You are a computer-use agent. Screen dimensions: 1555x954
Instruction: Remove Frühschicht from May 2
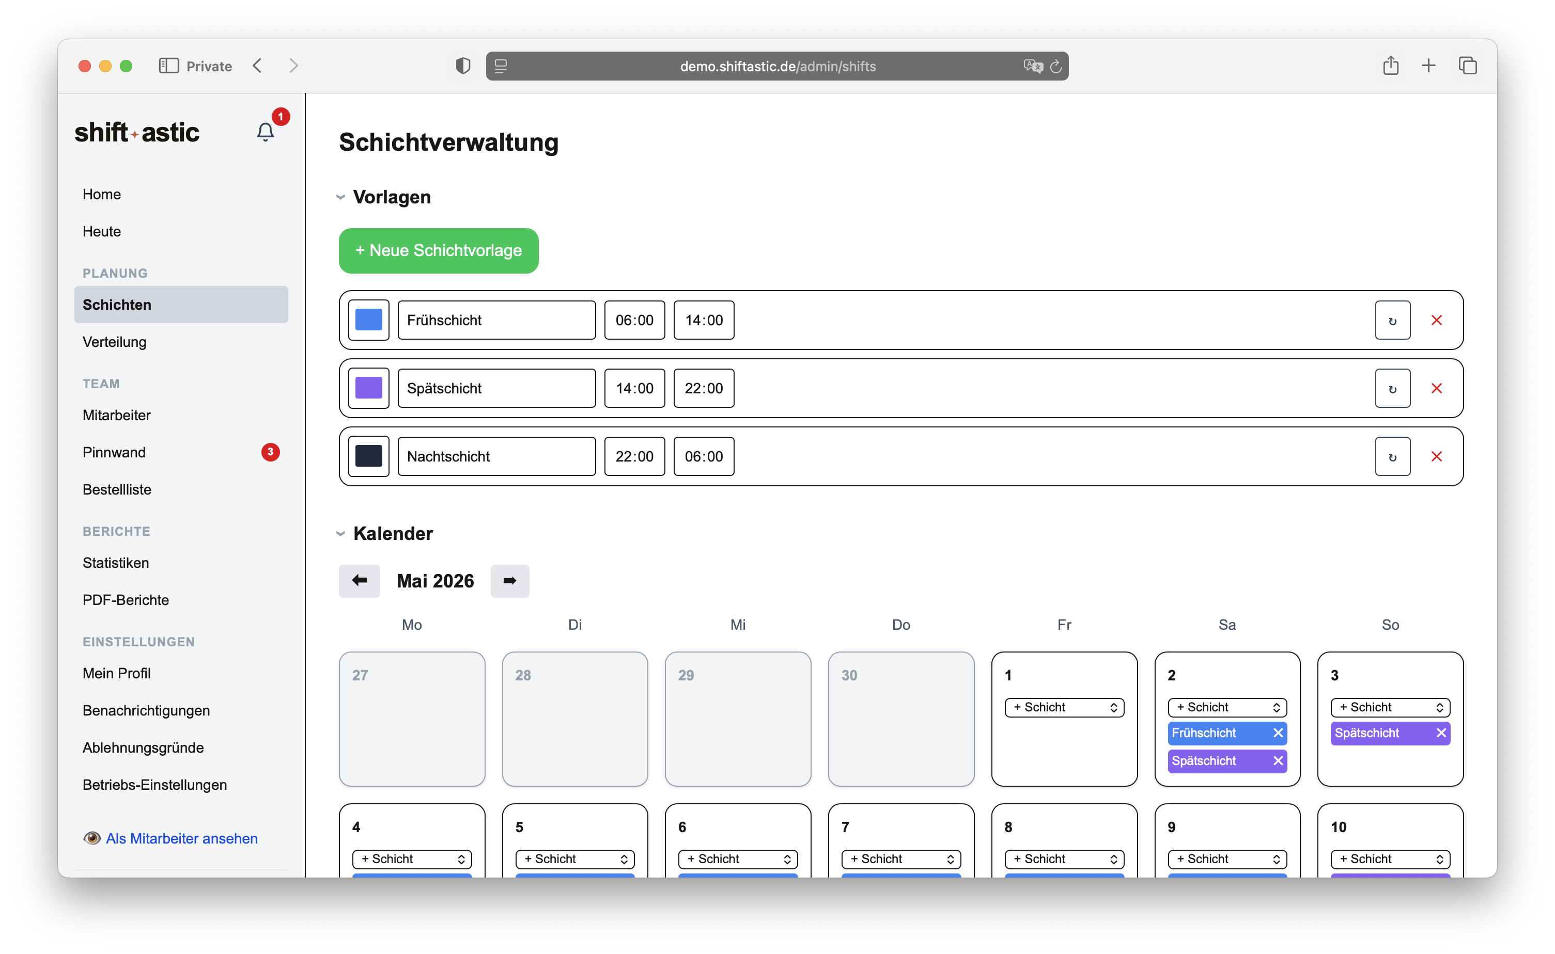pyautogui.click(x=1278, y=733)
